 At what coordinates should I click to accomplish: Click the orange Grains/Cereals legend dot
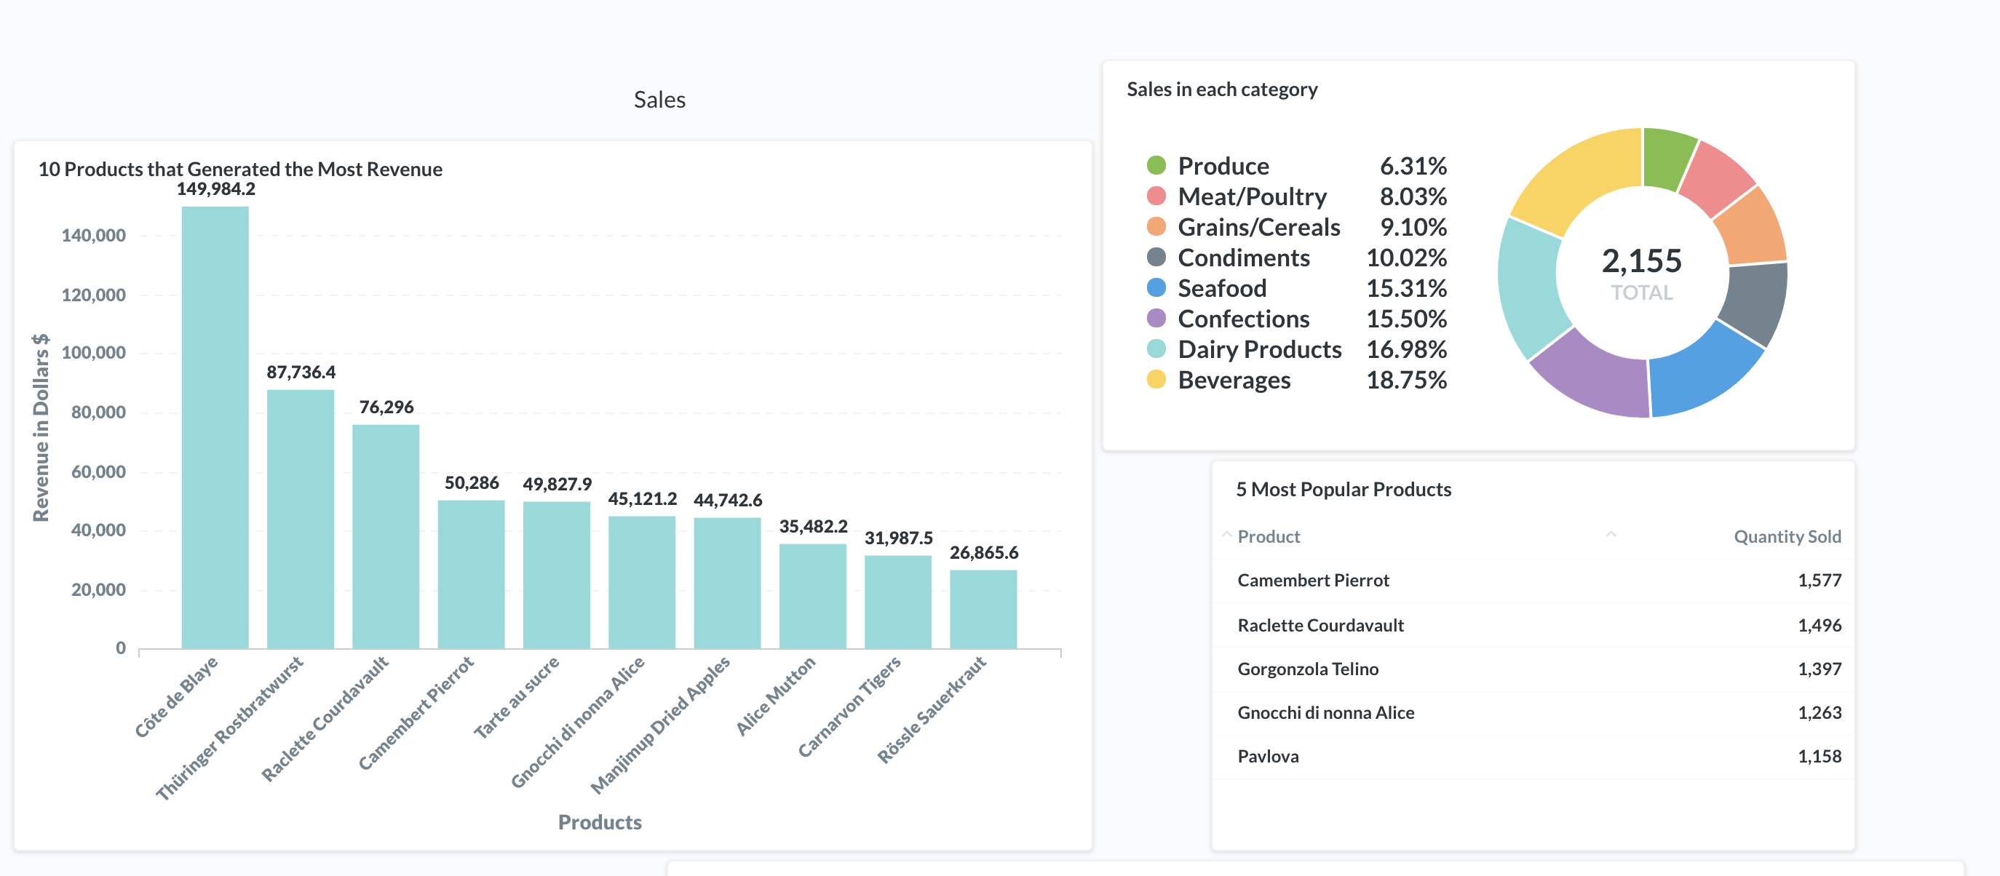(x=1156, y=226)
